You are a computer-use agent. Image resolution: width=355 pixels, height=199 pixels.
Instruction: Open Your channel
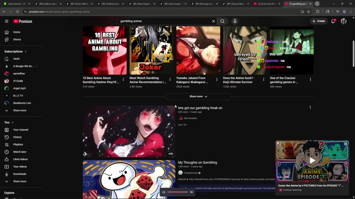tap(21, 130)
